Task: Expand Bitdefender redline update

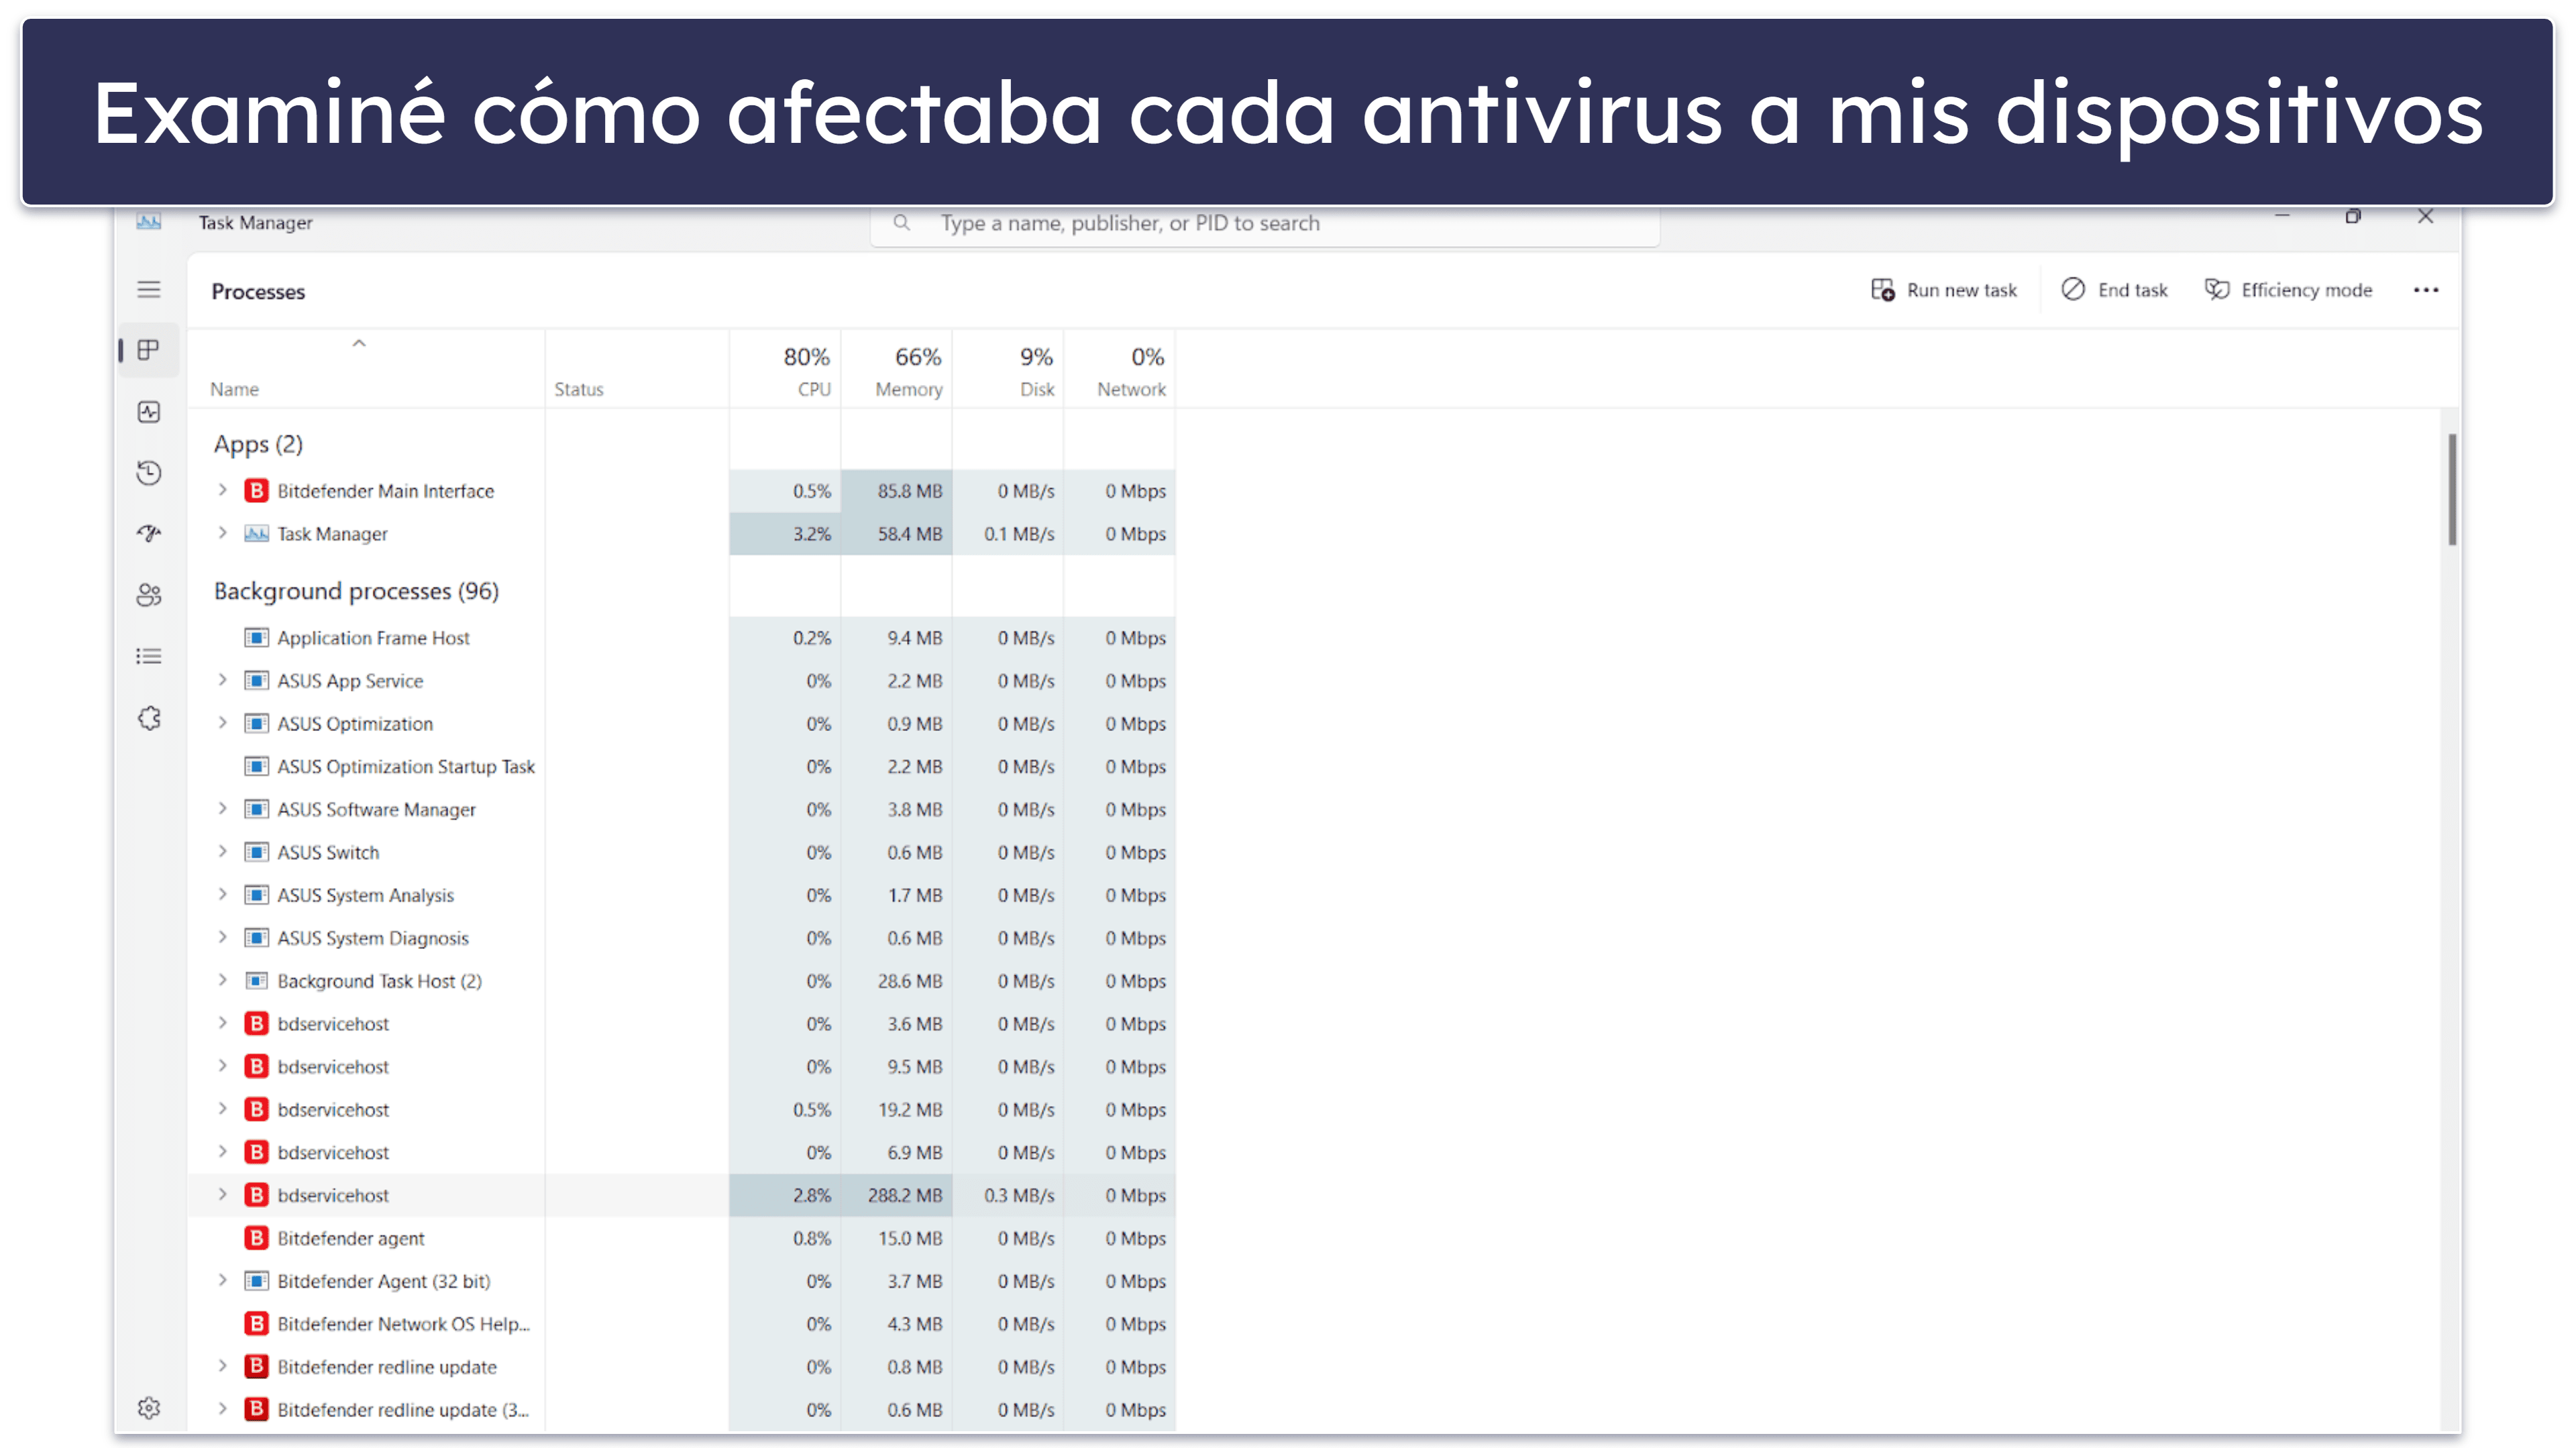Action: 222,1367
